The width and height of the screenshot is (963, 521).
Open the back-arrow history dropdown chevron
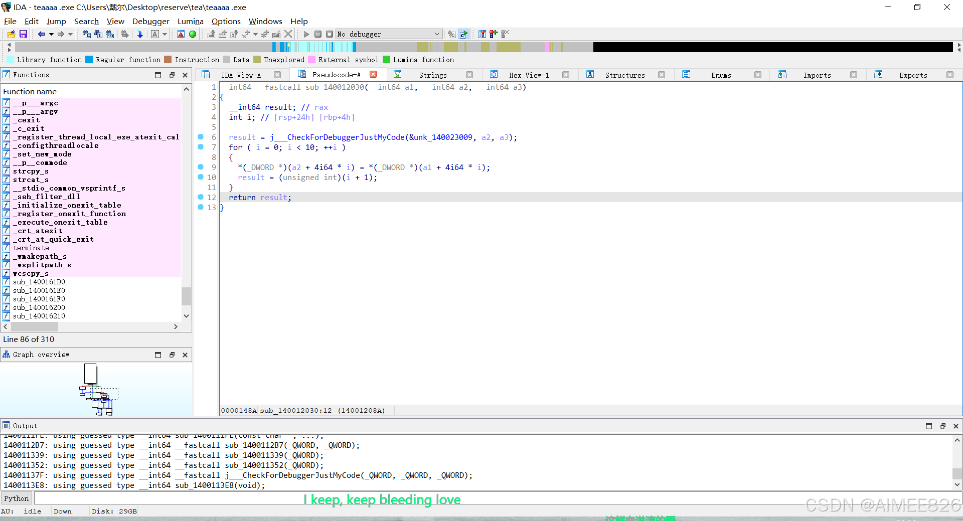[x=52, y=34]
